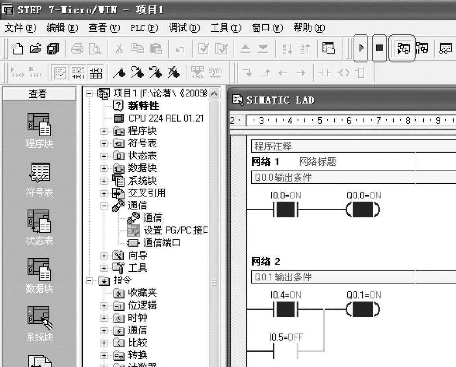
Task: Click the Sort ascending icon
Action: (287, 48)
